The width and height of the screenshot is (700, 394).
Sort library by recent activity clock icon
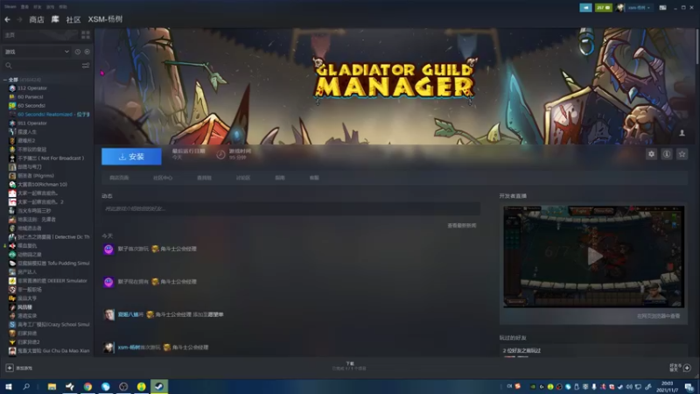[78, 52]
